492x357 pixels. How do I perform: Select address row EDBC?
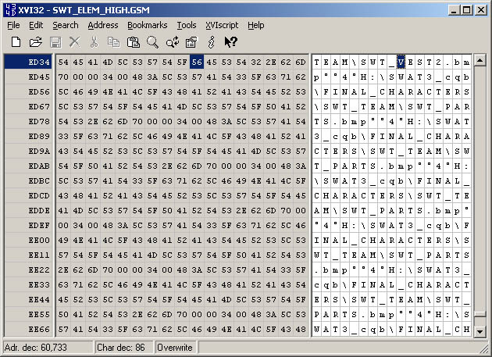pyautogui.click(x=28, y=181)
